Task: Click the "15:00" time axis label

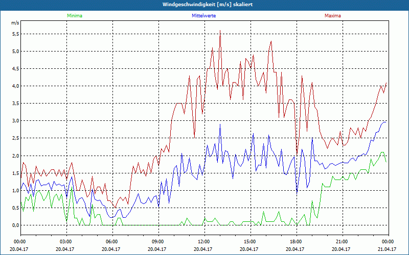Action: click(251, 242)
